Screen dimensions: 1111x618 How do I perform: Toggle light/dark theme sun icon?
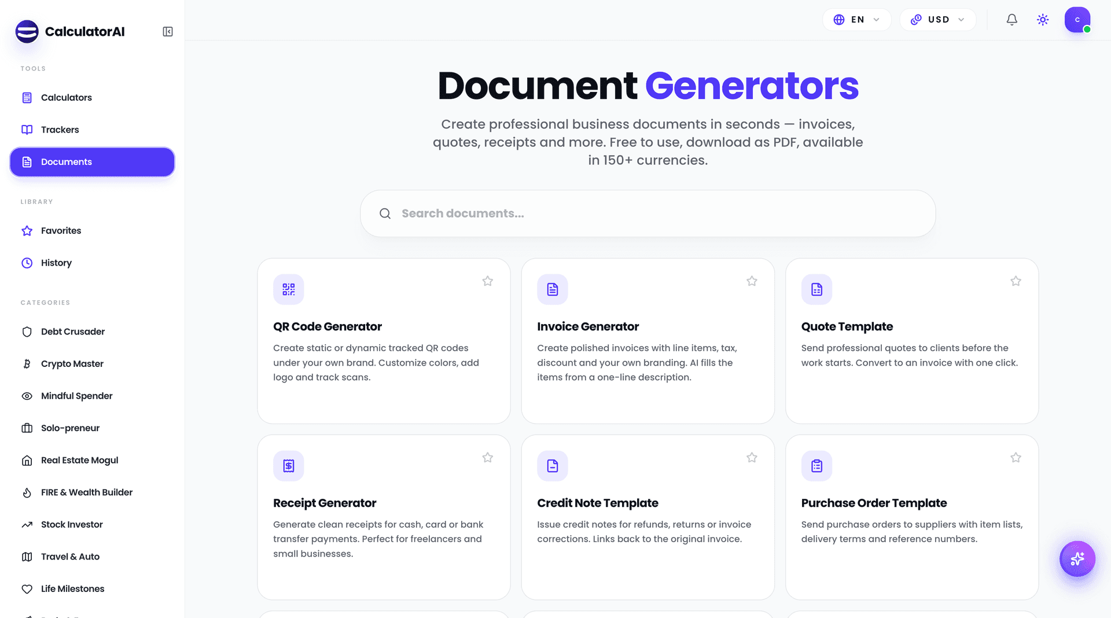click(1043, 20)
